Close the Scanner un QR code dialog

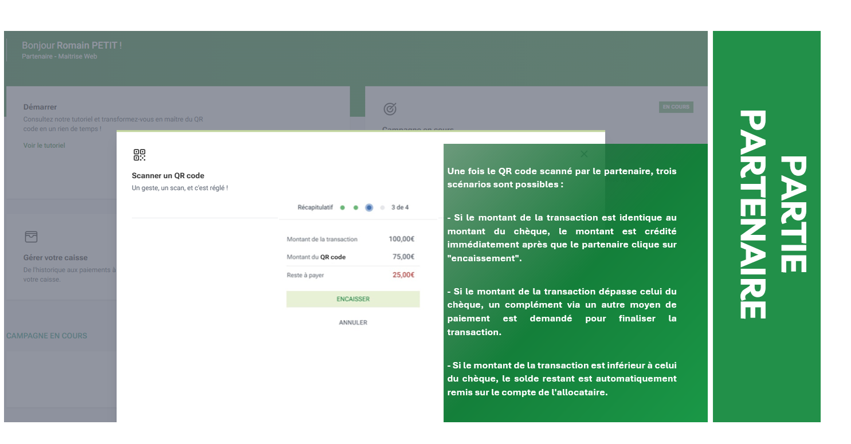pos(584,154)
